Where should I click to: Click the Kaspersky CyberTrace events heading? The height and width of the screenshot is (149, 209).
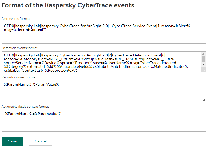coord(68,5)
